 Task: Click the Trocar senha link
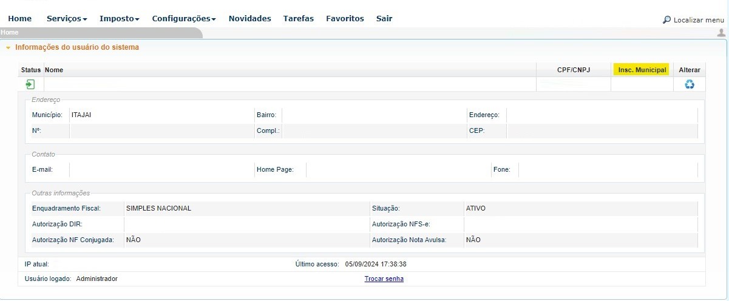pos(384,279)
